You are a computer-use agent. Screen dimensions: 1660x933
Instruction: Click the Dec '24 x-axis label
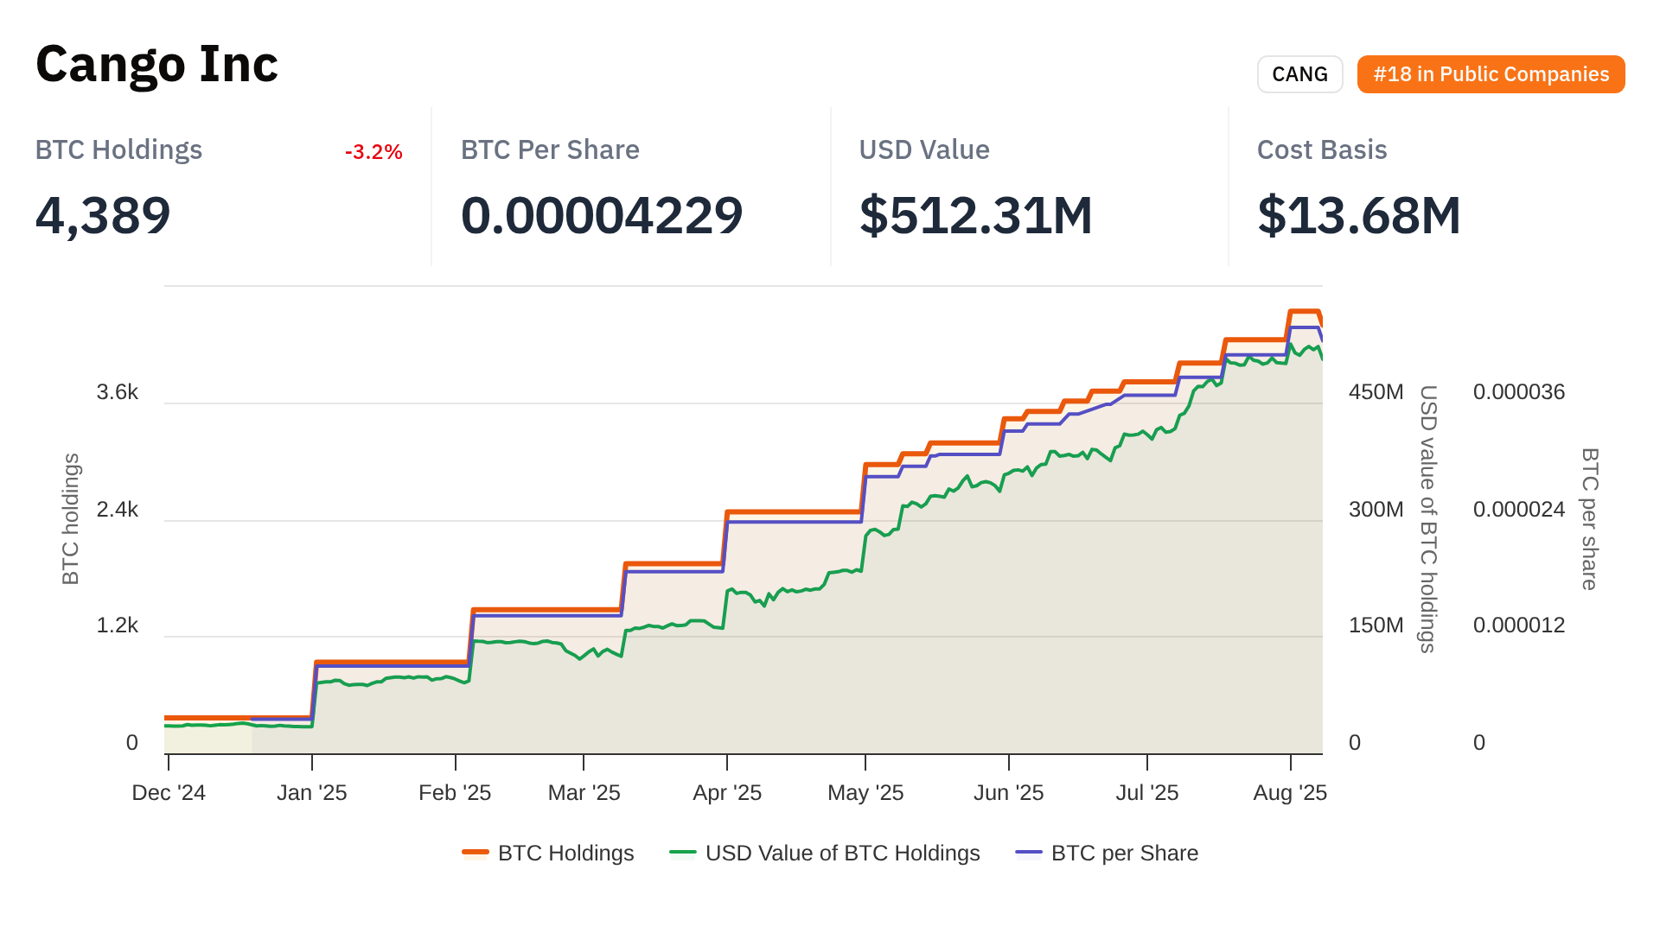coord(169,793)
